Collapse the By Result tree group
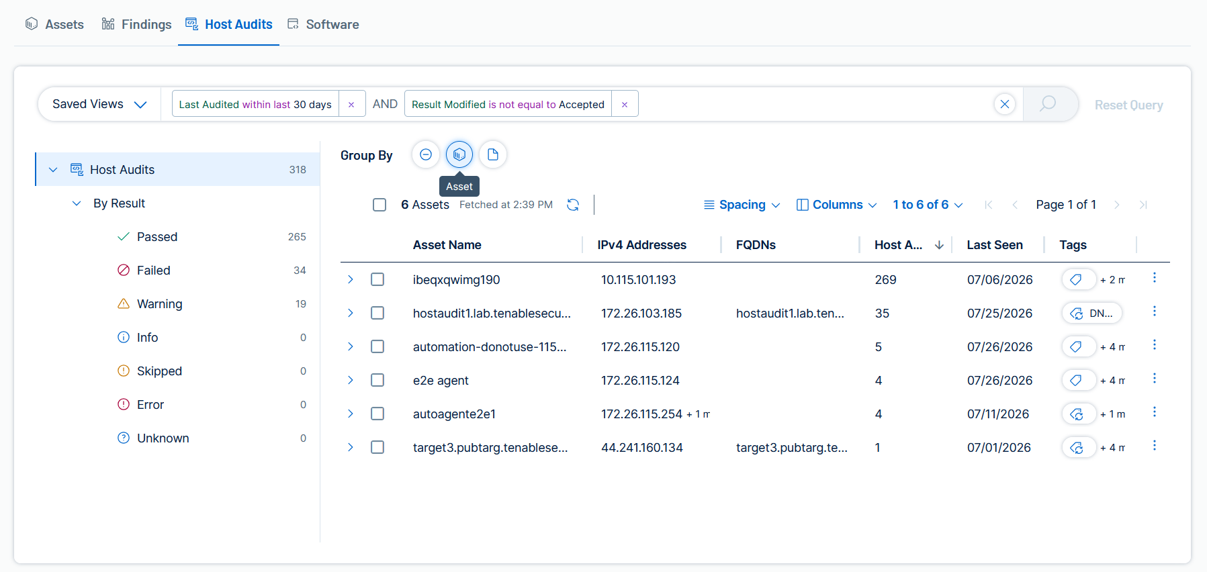The image size is (1207, 572). tap(77, 203)
